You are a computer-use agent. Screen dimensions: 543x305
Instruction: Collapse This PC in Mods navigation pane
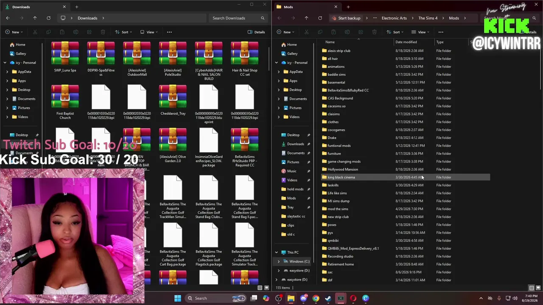(277, 252)
